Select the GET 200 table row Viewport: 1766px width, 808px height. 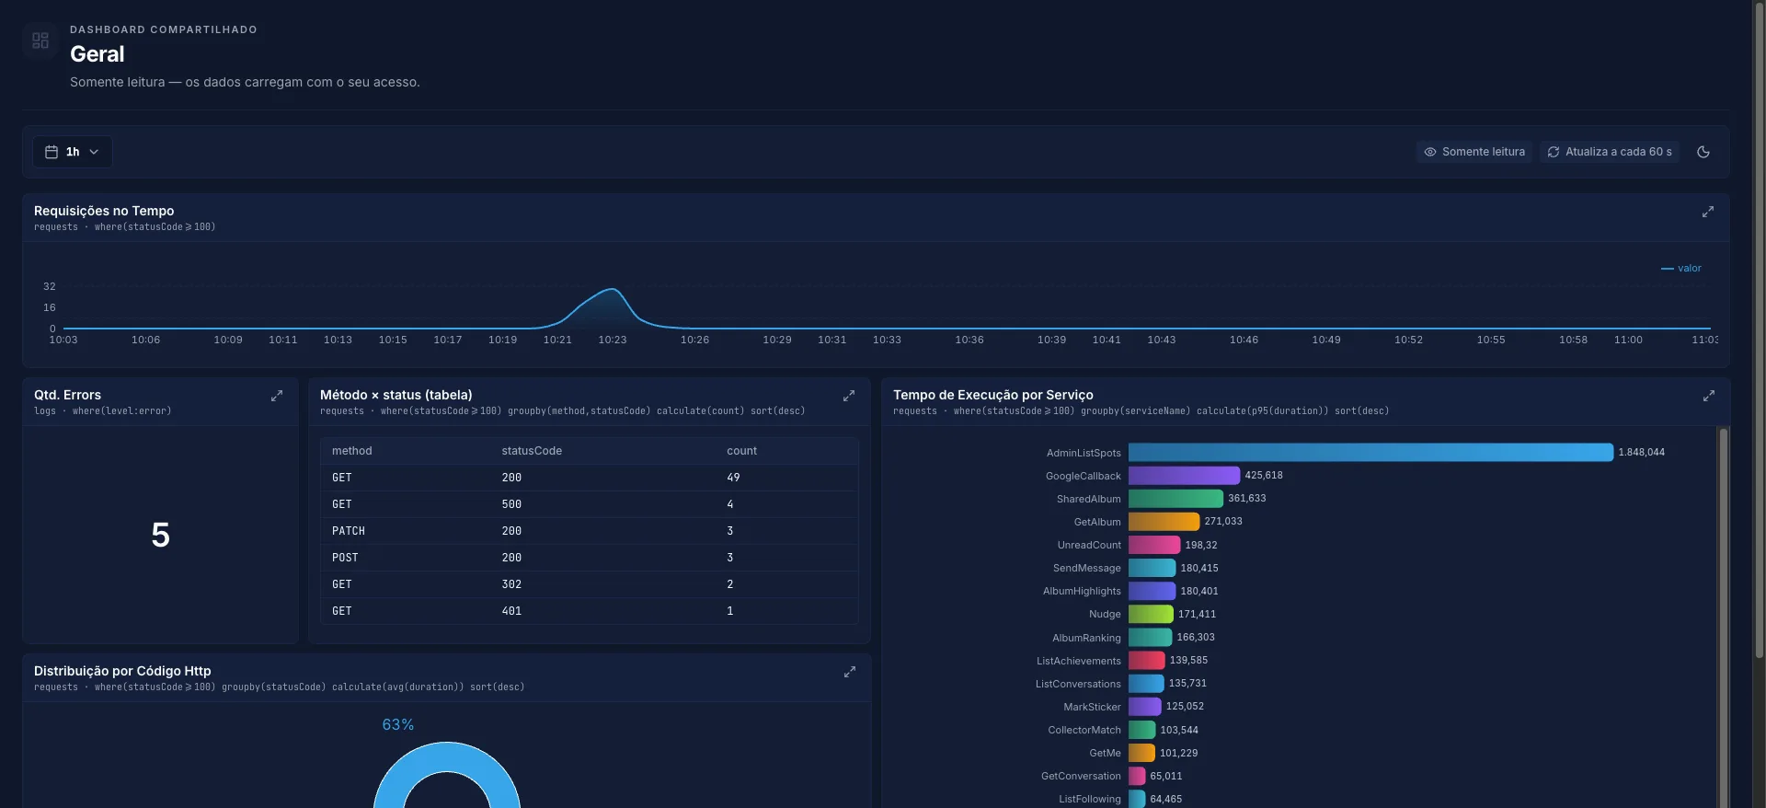[589, 478]
